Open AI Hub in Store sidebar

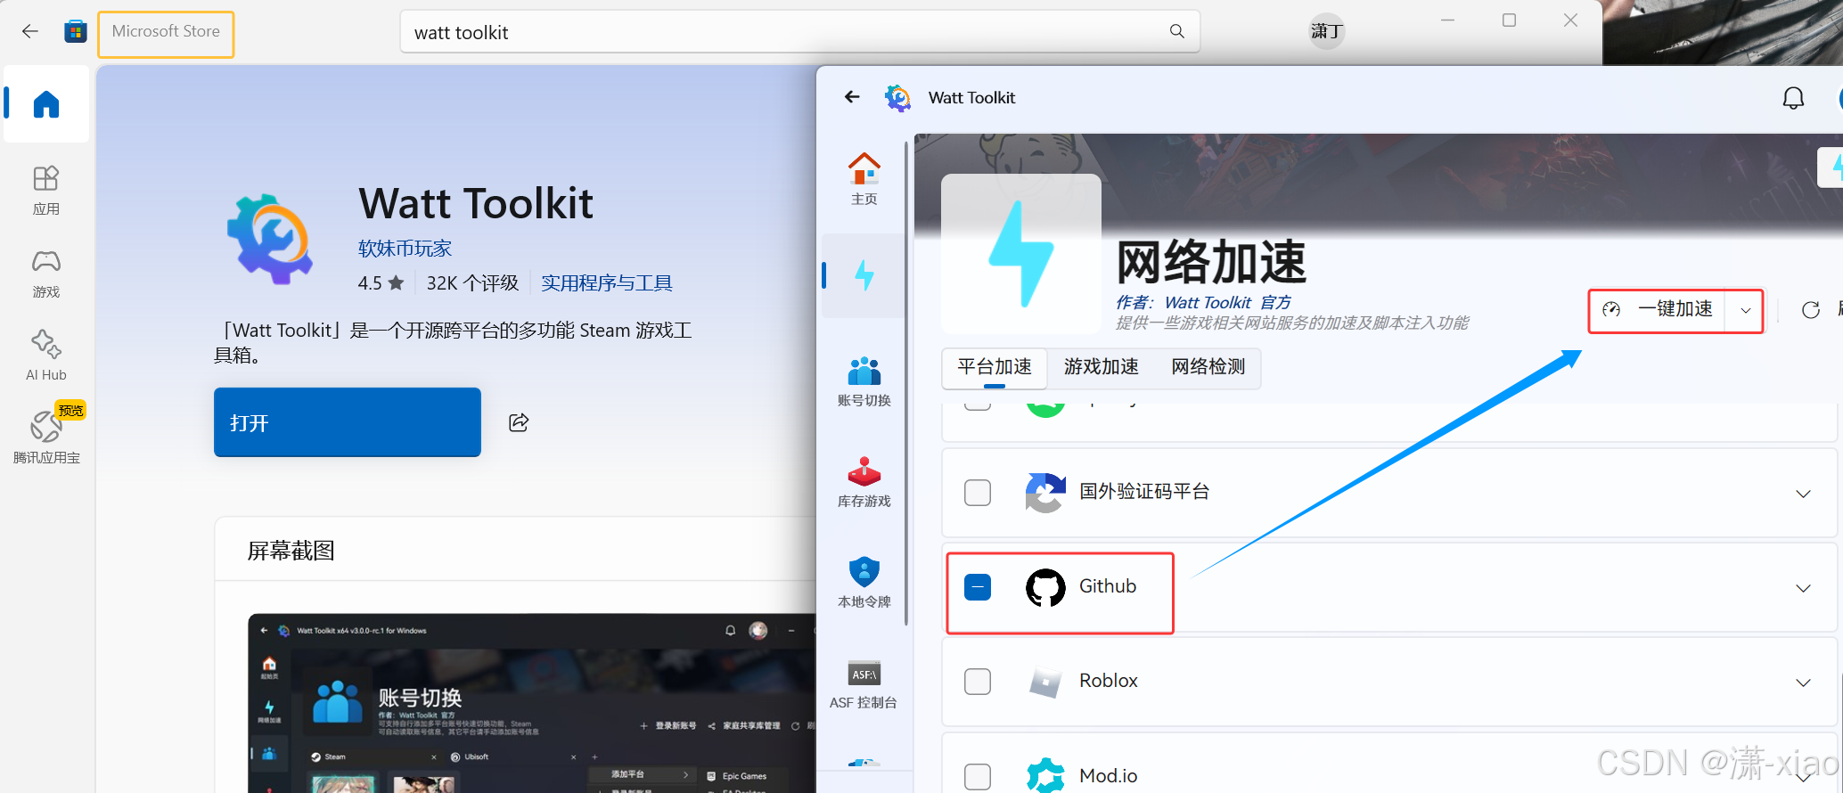pos(46,356)
